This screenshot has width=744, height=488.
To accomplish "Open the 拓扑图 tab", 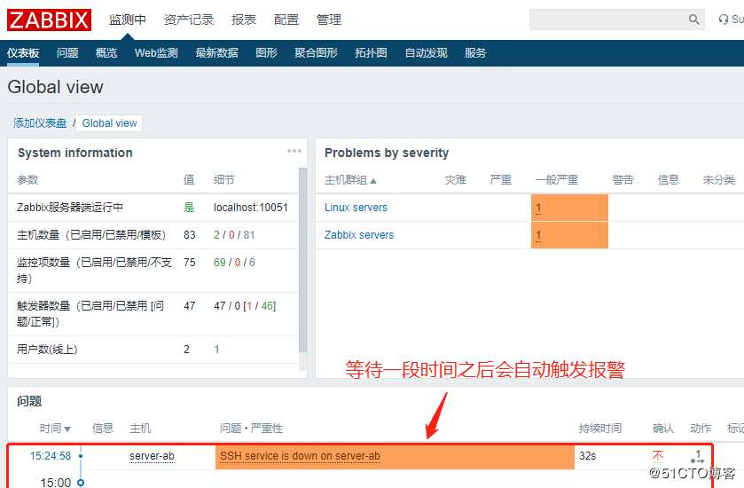I will (x=371, y=53).
